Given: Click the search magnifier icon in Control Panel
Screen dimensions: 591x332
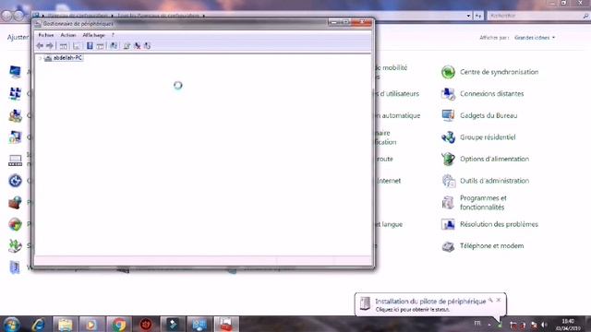Looking at the screenshot, I should [585, 16].
